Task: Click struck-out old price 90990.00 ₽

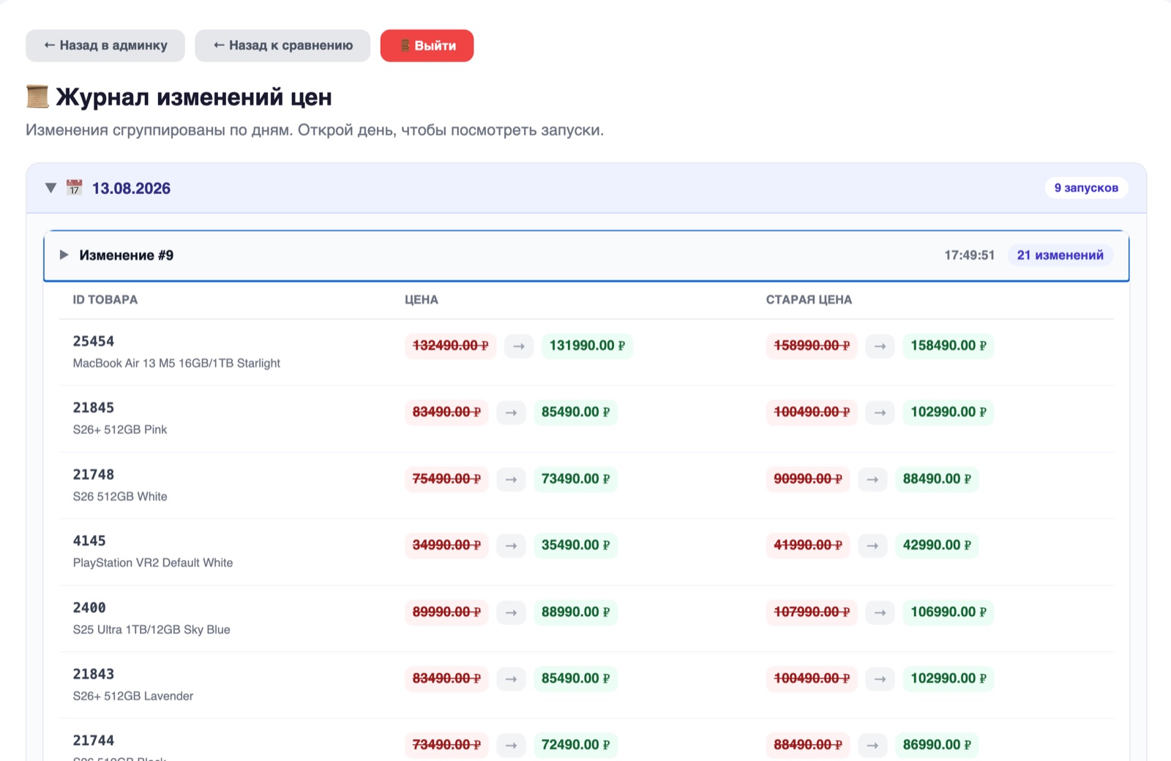Action: tap(808, 479)
